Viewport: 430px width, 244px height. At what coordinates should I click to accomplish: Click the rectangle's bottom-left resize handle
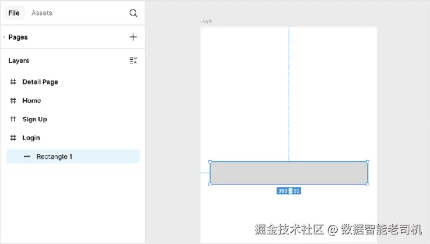click(x=210, y=184)
